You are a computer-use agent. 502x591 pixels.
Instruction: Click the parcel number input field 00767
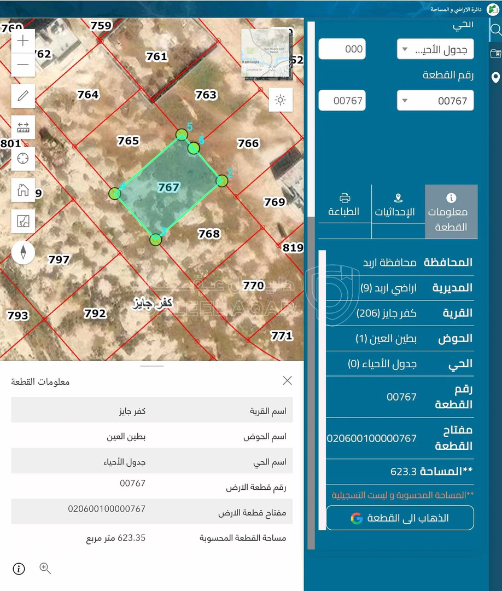coord(342,100)
